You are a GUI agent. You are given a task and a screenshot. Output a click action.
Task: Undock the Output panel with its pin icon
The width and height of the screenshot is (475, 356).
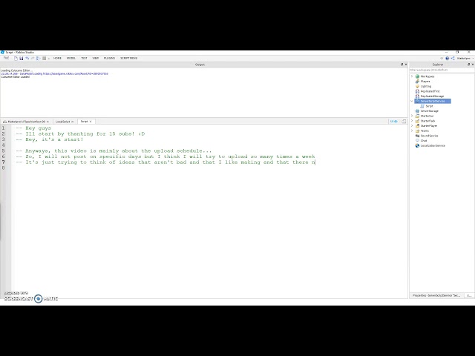coord(402,65)
